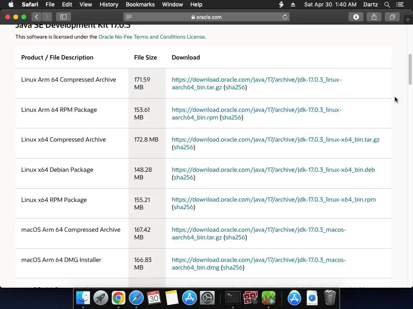Open sha256 for Linux Arm 64 RPM Package

[x=232, y=117]
